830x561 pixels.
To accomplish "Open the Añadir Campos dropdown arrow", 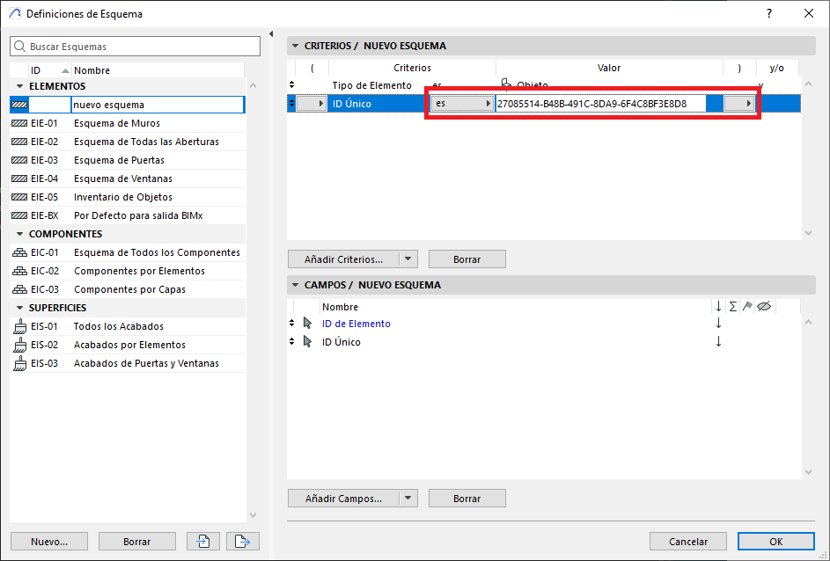I will pos(407,499).
